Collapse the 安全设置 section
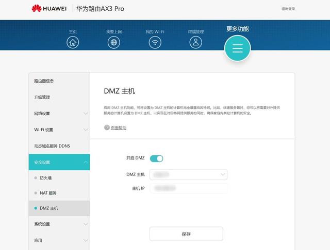The height and width of the screenshot is (250, 330). [x=59, y=162]
